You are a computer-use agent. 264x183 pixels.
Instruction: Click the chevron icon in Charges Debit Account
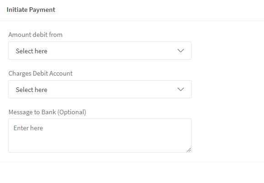tap(181, 89)
